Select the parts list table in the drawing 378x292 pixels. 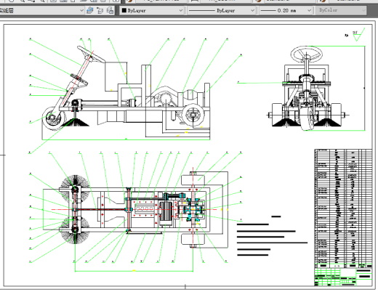click(343, 208)
